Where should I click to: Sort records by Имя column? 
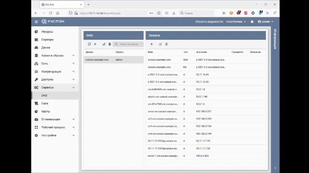point(150,52)
